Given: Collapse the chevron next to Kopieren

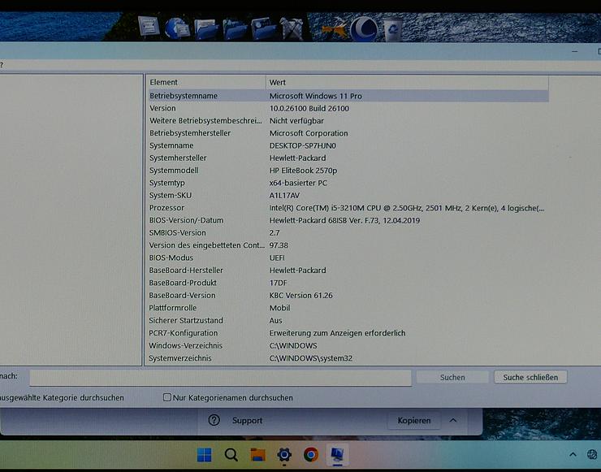Looking at the screenshot, I should 453,420.
